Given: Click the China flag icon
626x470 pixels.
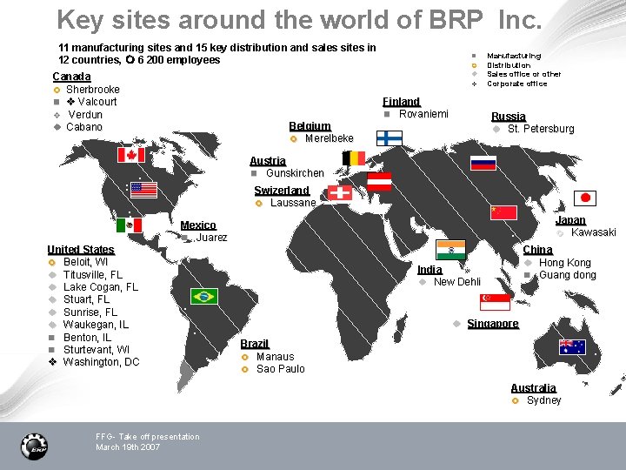Looking at the screenshot, I should 503,212.
